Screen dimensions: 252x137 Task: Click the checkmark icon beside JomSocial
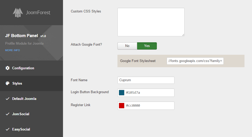tap(8, 114)
